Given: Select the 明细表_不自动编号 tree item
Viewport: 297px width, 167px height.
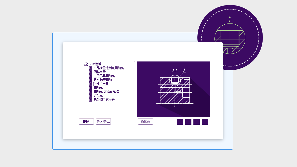Looking at the screenshot, I should pyautogui.click(x=106, y=92).
